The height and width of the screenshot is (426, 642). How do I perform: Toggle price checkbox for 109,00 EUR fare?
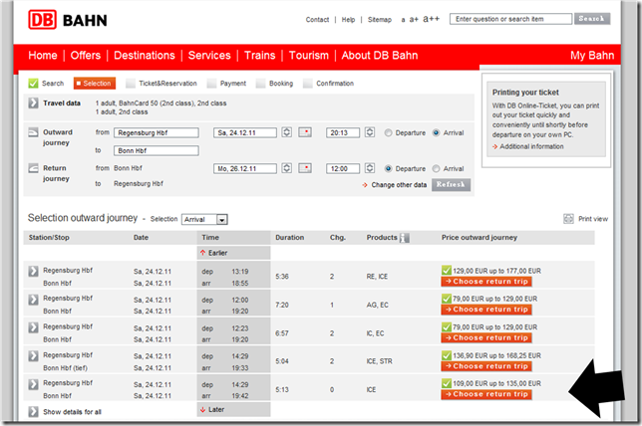pos(447,383)
